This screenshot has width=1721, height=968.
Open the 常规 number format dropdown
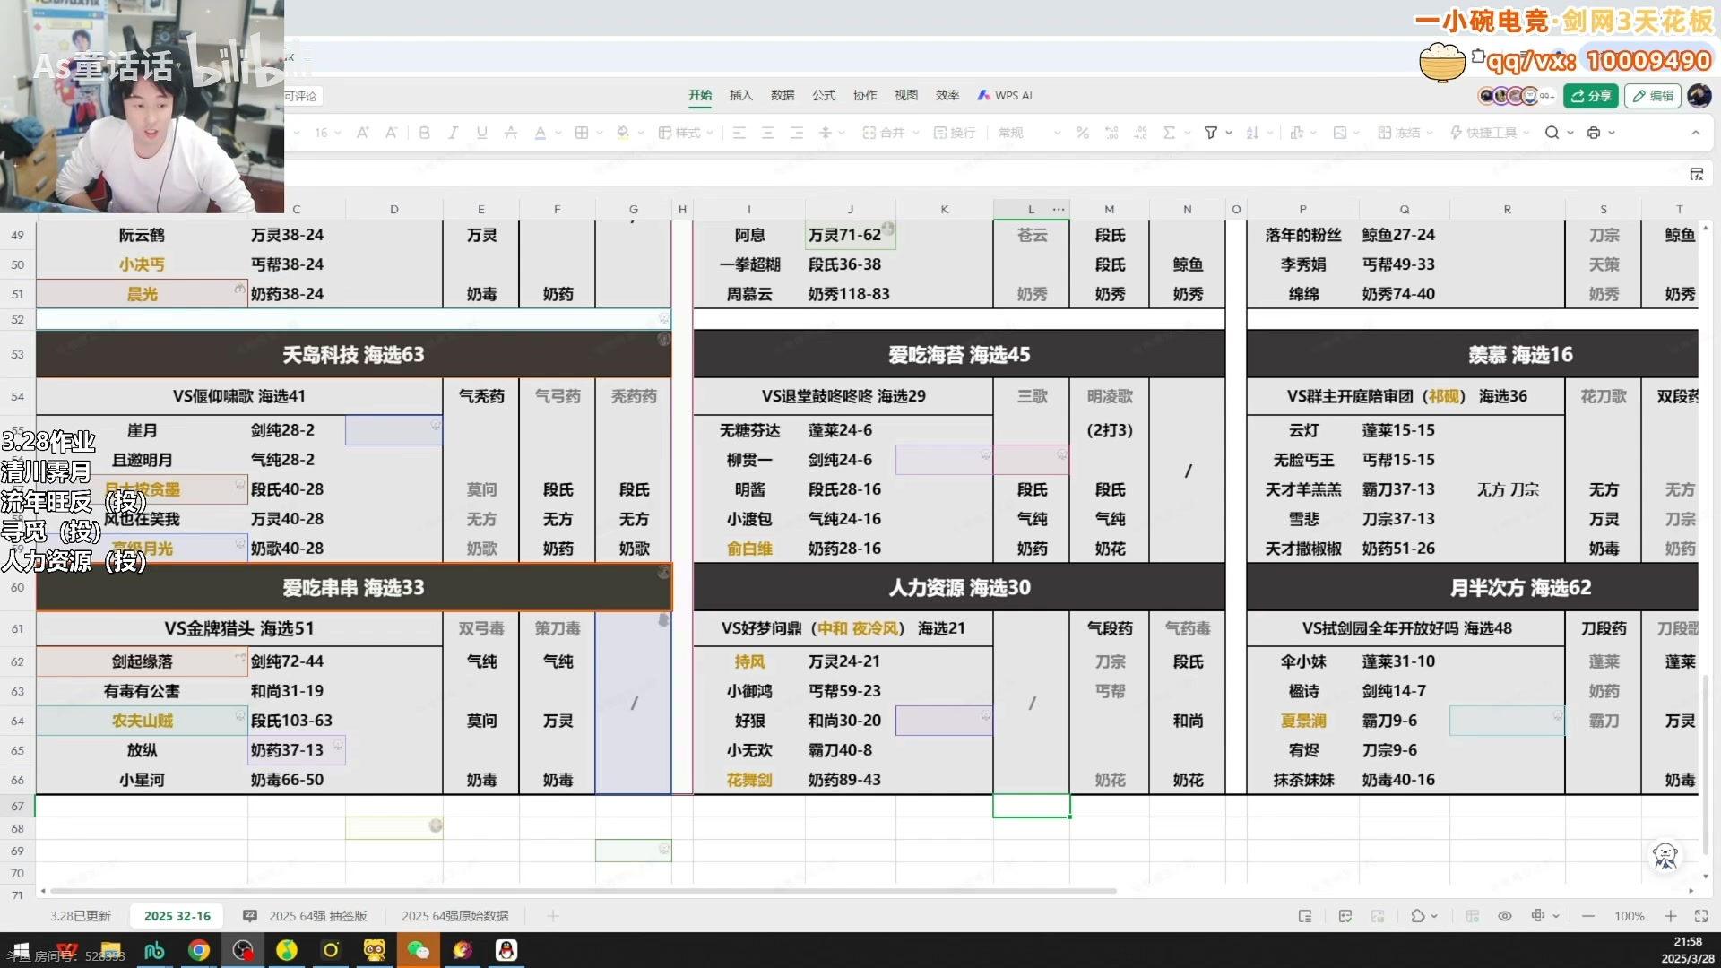pyautogui.click(x=1029, y=133)
